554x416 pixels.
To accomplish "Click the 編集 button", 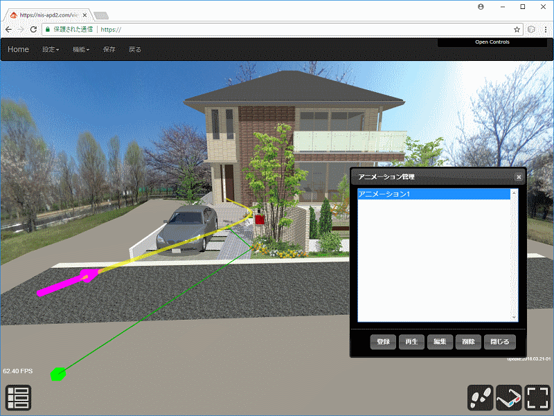I will coord(440,342).
